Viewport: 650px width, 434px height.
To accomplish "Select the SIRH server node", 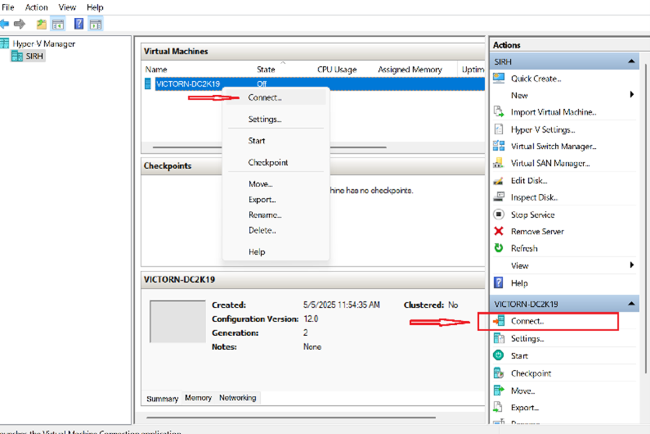I will 34,56.
